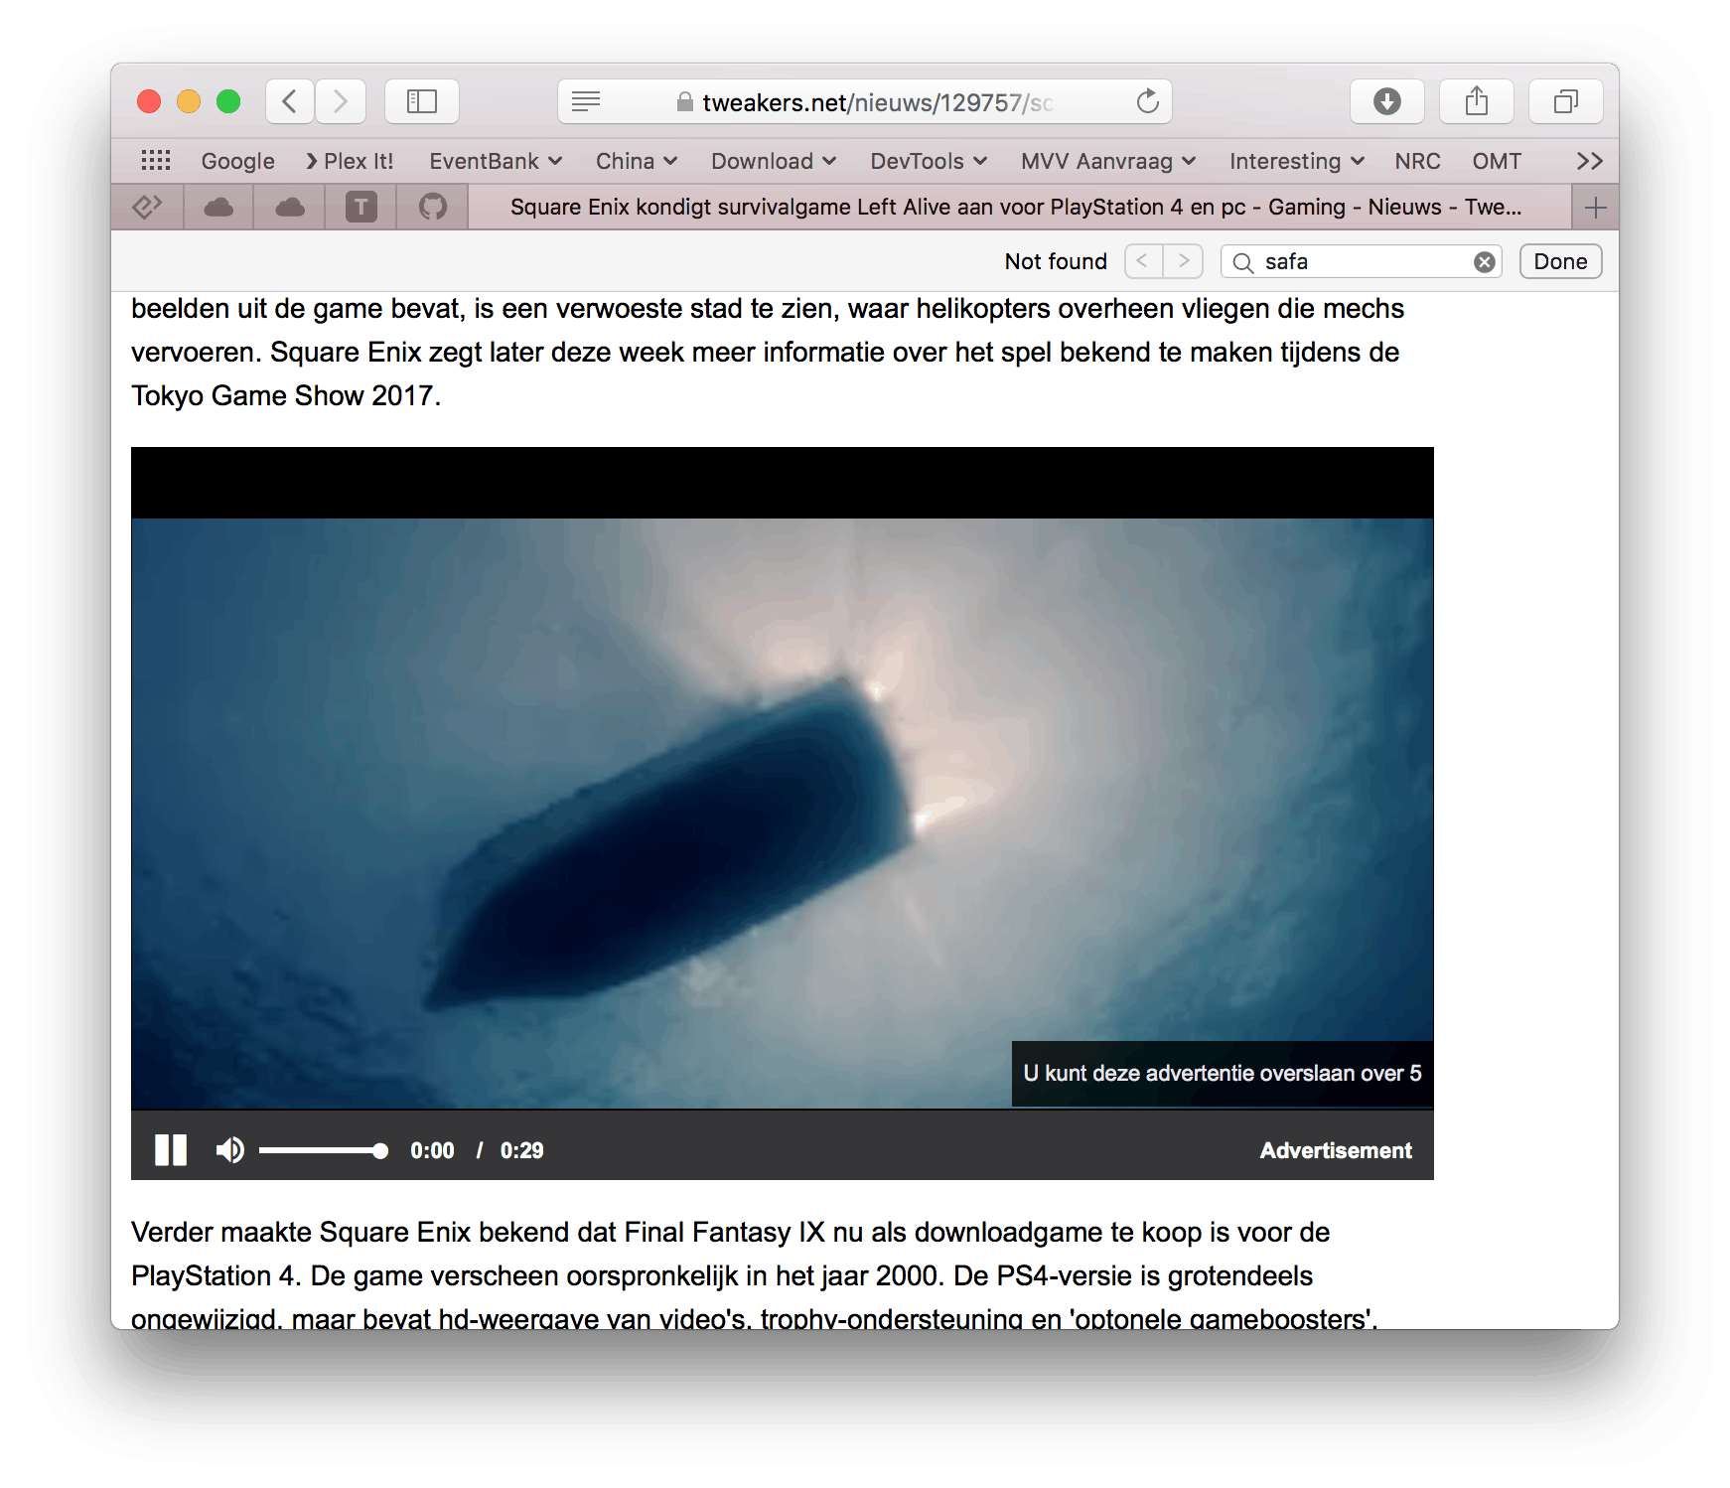Toggle the Safari sidebar
The image size is (1730, 1488).
click(422, 101)
